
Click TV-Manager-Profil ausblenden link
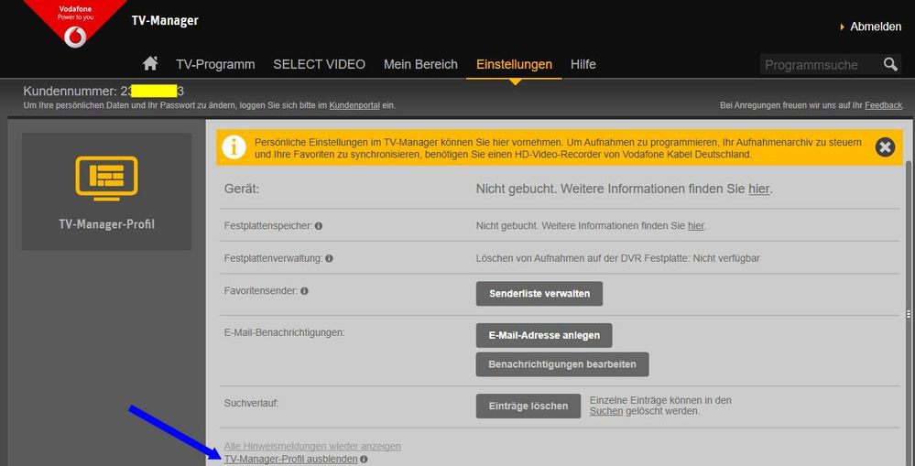pyautogui.click(x=290, y=459)
